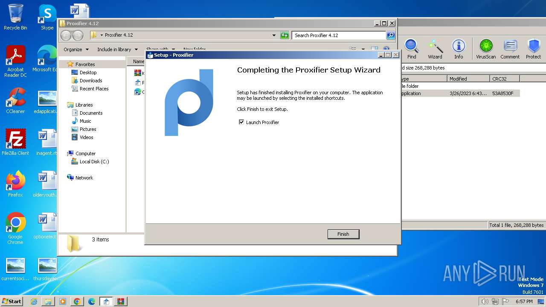The height and width of the screenshot is (307, 546).
Task: Select Computer in navigation pane
Action: point(85,153)
